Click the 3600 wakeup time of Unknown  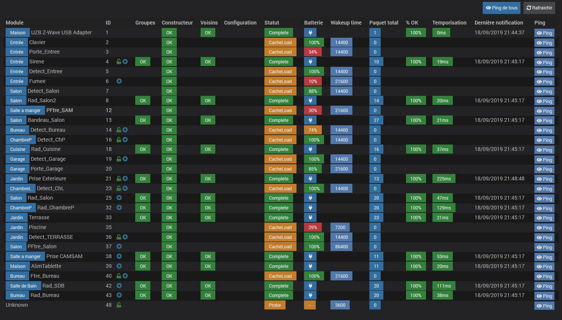pos(340,305)
